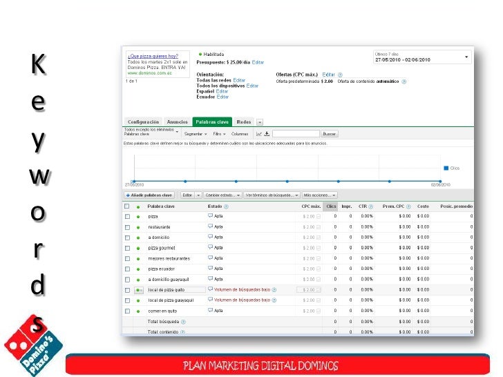
Task: Click the keyword search input field
Action: coord(296,134)
